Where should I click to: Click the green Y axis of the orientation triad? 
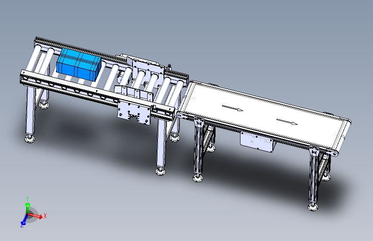pos(28,208)
